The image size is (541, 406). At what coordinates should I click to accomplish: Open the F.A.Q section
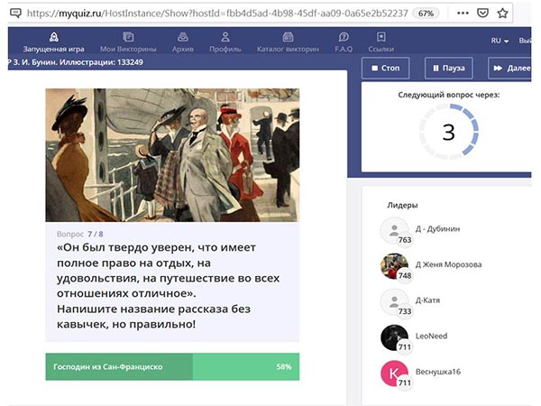[344, 42]
